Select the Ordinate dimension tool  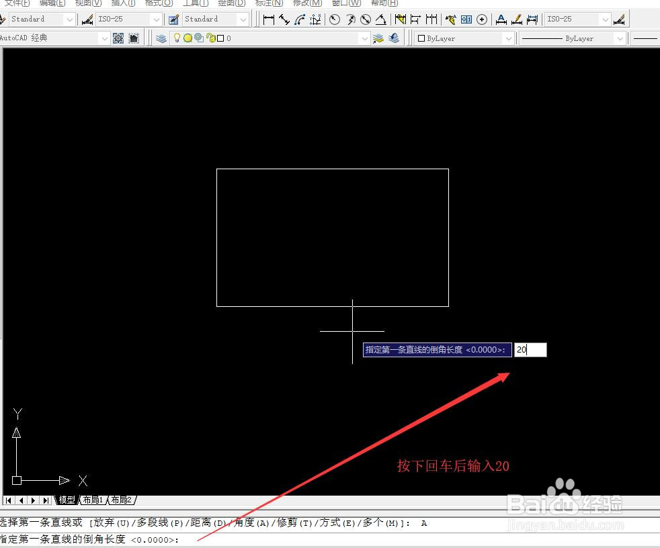pos(315,19)
